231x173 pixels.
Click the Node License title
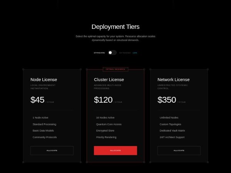(x=44, y=80)
